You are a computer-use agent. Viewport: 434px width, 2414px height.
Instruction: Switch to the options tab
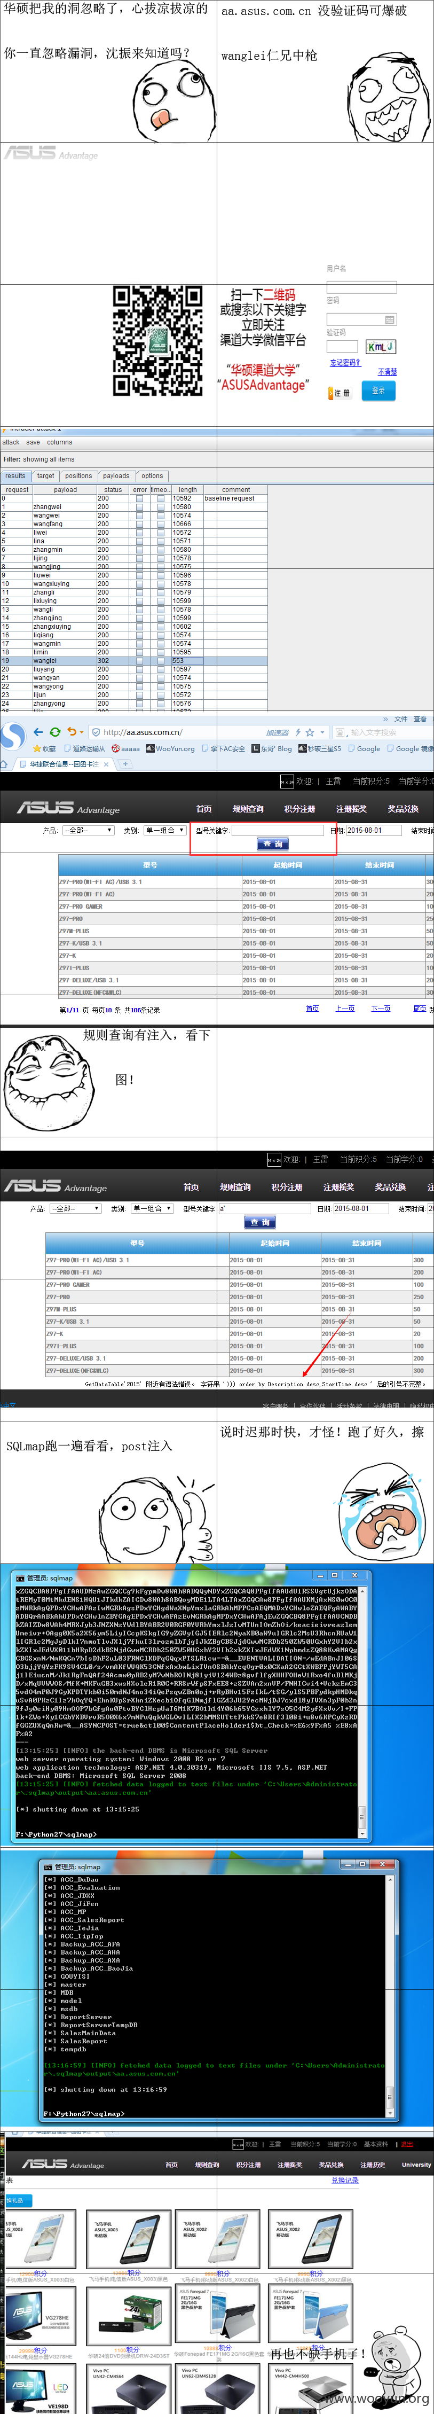152,476
